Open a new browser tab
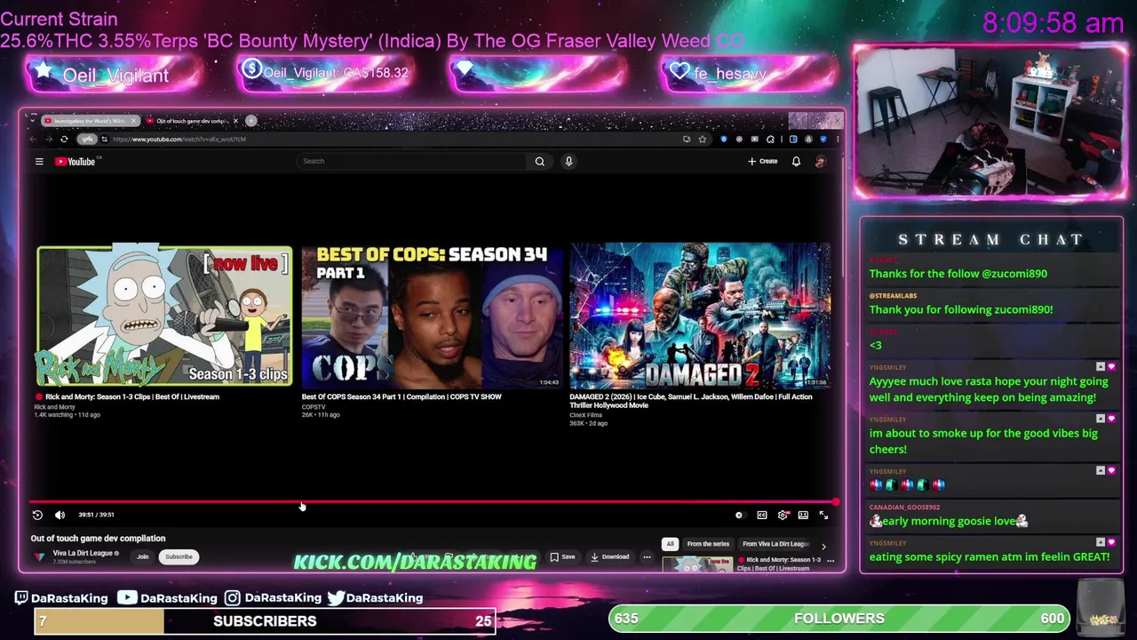 pyautogui.click(x=251, y=121)
